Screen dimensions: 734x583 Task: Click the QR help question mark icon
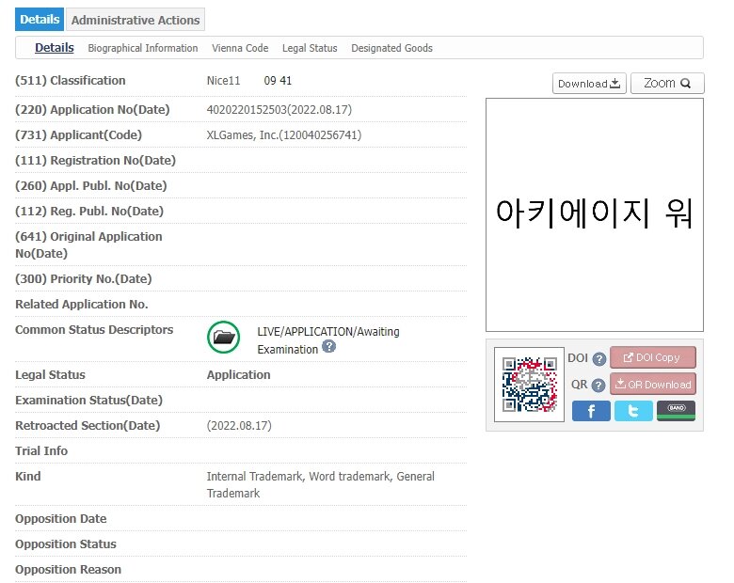coord(598,386)
